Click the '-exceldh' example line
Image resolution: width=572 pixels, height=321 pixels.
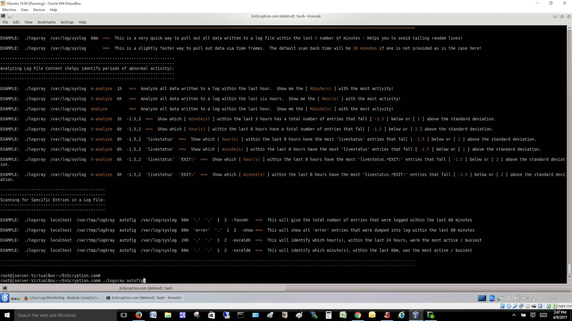pyautogui.click(x=241, y=240)
